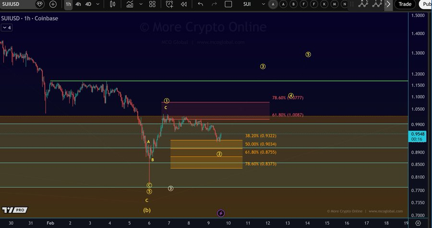Expand favorites toolbar with right chevron

388,4
